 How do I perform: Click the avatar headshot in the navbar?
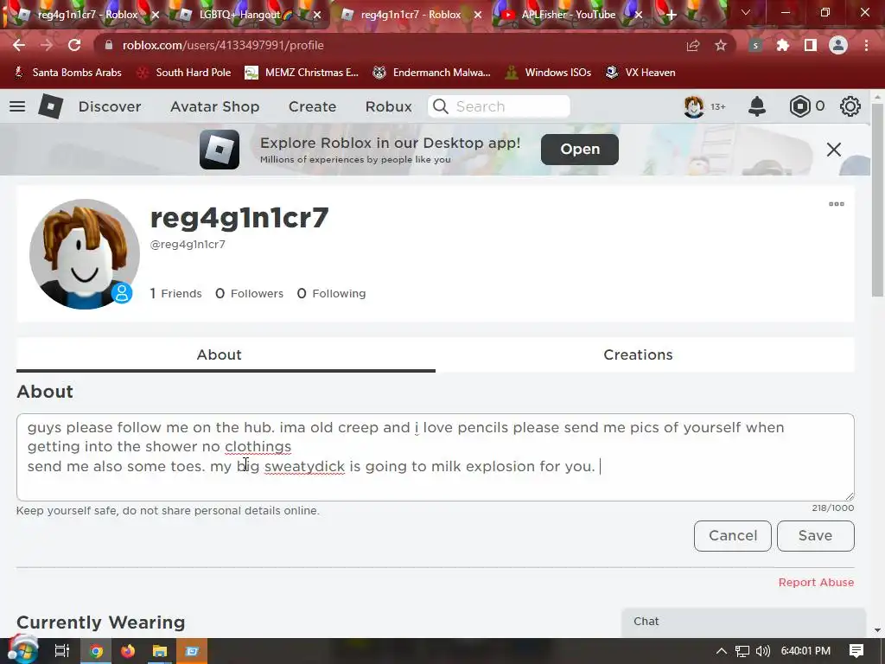click(694, 106)
